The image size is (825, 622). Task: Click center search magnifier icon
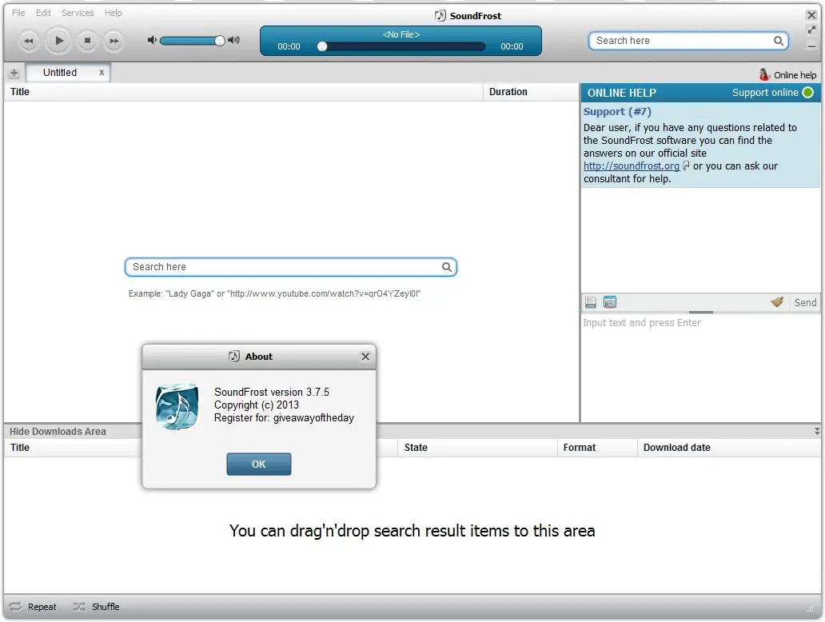447,267
